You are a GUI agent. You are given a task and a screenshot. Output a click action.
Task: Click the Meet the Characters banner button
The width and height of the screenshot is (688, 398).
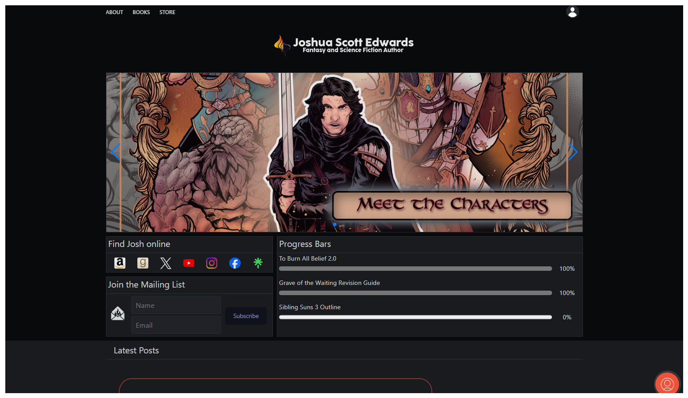(x=452, y=205)
